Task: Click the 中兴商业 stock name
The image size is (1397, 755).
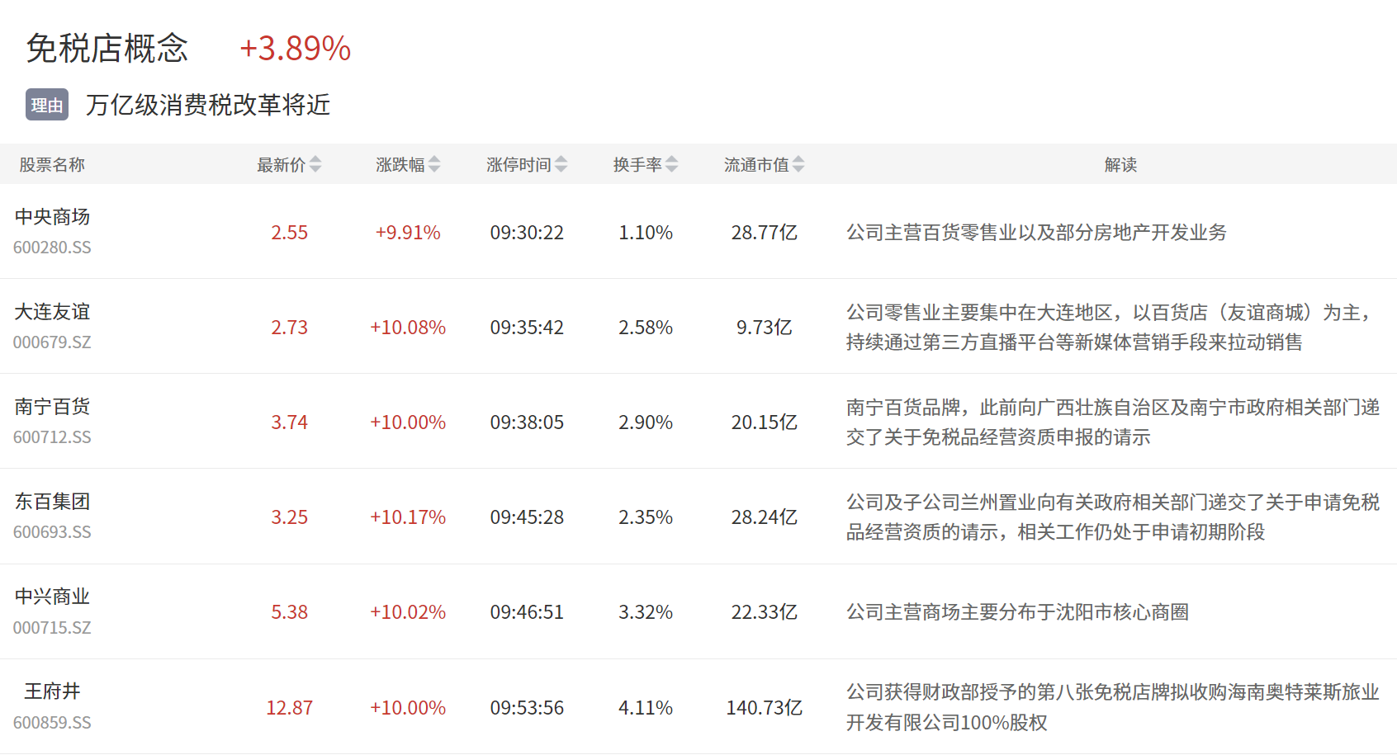Action: coord(52,597)
